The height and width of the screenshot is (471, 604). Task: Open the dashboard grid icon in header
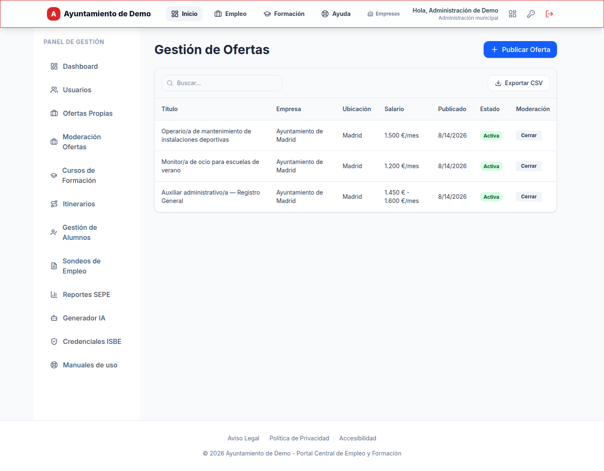coord(513,14)
